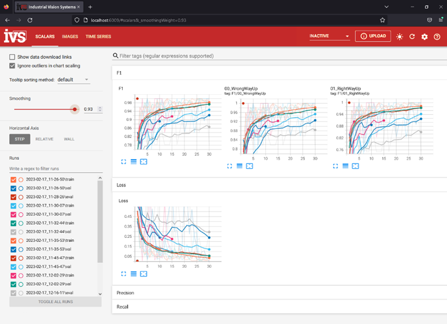Enable Show data download links checkbox
Viewport: 447px width, 324px height.
pos(13,57)
